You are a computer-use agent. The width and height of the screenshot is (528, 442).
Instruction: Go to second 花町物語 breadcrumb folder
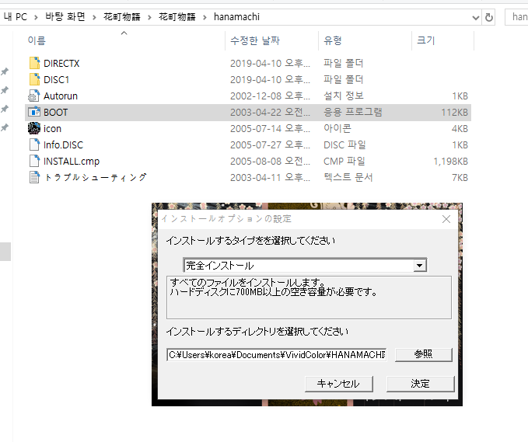(177, 17)
